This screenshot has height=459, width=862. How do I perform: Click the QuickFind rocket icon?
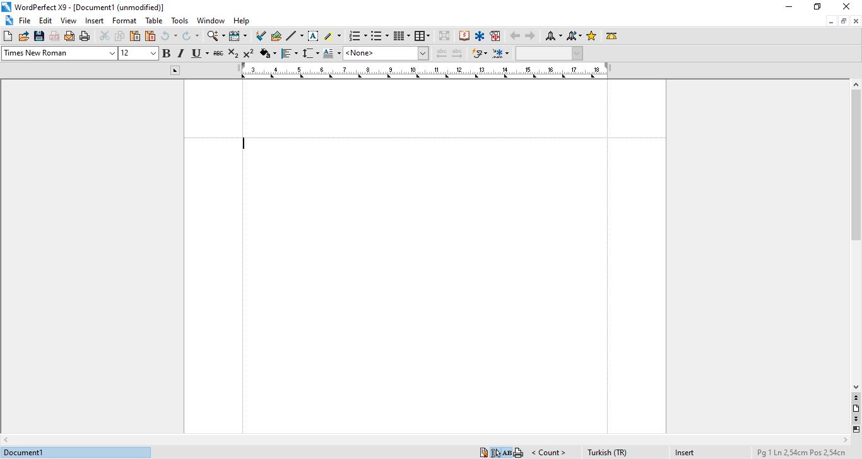tap(550, 36)
